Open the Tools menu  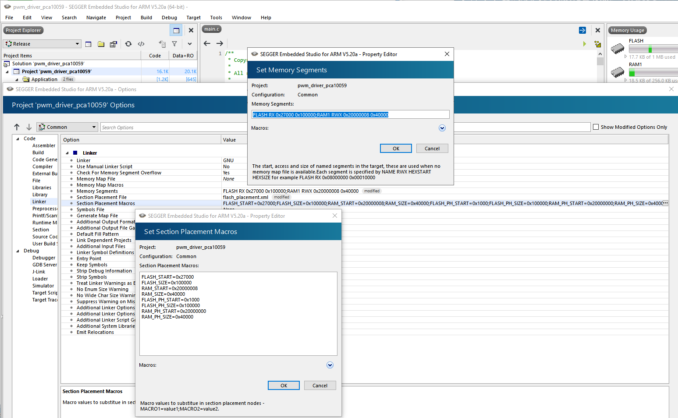point(216,18)
